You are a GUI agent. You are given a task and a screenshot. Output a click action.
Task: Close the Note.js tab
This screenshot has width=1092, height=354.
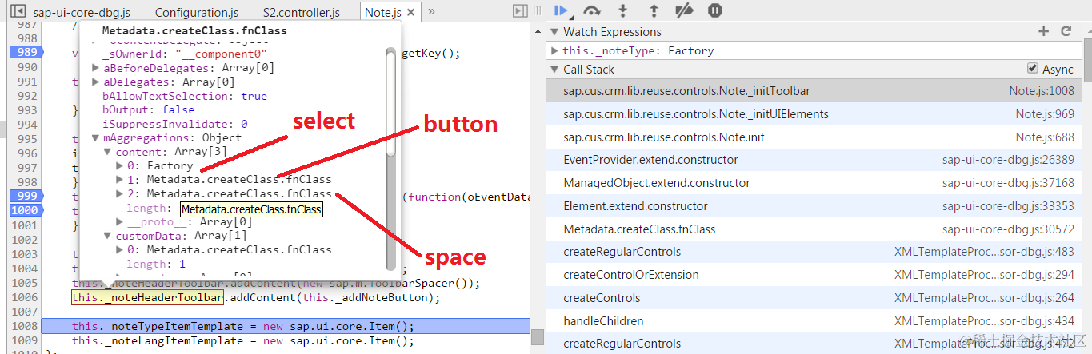(x=410, y=13)
